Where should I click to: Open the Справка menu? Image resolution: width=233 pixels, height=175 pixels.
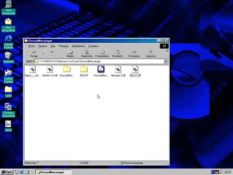tap(93, 46)
